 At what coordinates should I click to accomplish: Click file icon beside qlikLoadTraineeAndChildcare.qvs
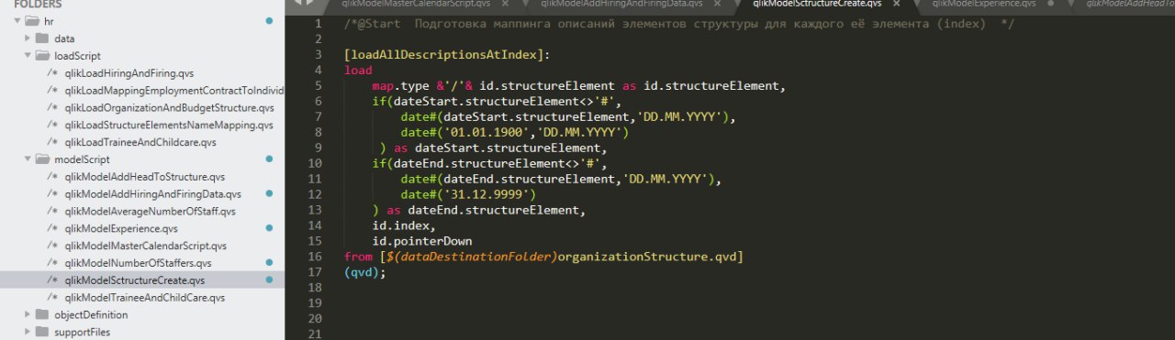click(52, 143)
